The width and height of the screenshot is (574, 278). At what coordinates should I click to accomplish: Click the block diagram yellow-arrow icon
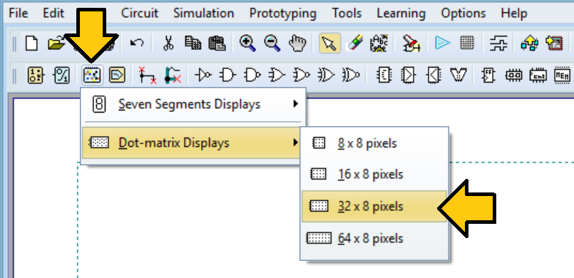click(x=530, y=43)
